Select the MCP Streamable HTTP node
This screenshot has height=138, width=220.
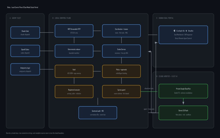[x=74, y=31]
